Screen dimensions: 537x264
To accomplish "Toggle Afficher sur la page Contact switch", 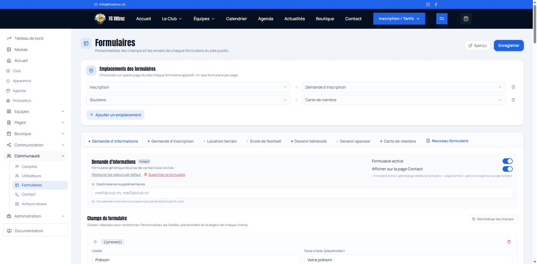I will [507, 169].
